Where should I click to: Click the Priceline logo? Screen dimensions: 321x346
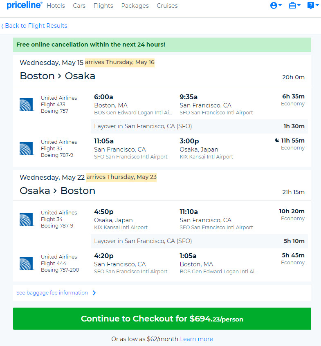click(24, 5)
